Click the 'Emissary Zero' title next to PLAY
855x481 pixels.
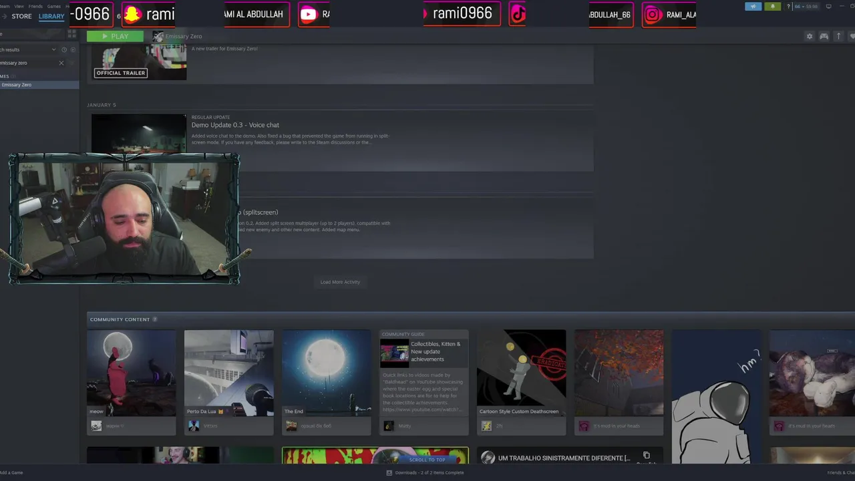click(x=183, y=36)
